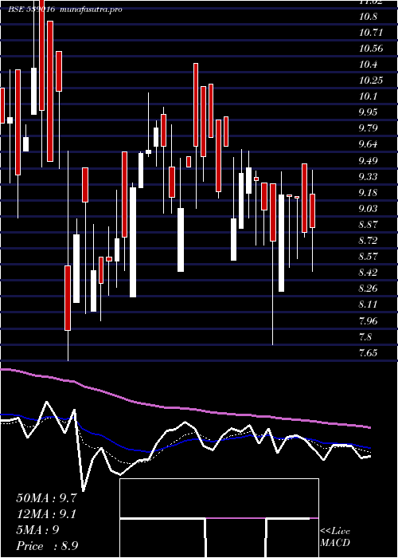Image resolution: width=398 pixels, height=558 pixels.
Task: Click the munafasutra.pro site name
Action: tap(89, 10)
